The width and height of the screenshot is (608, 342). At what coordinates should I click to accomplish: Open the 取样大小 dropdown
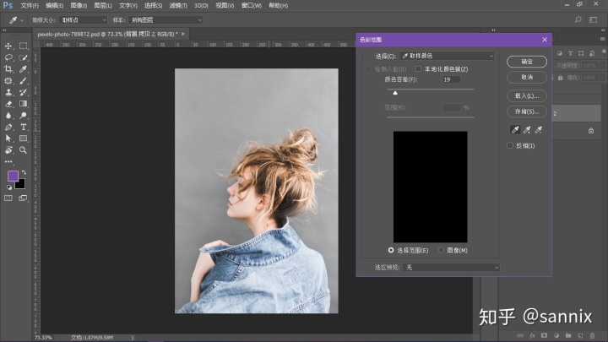[x=84, y=19]
